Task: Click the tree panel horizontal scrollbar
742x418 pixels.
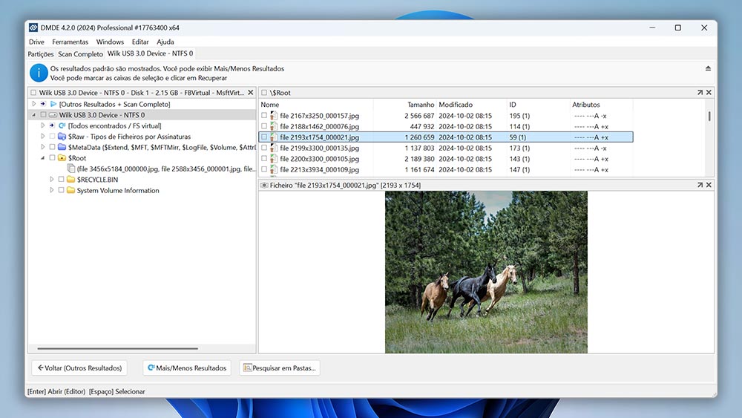Action: 118,348
